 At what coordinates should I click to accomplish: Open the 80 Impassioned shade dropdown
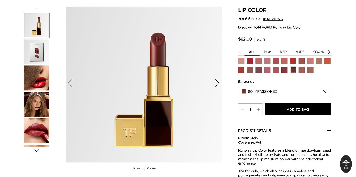[x=285, y=91]
